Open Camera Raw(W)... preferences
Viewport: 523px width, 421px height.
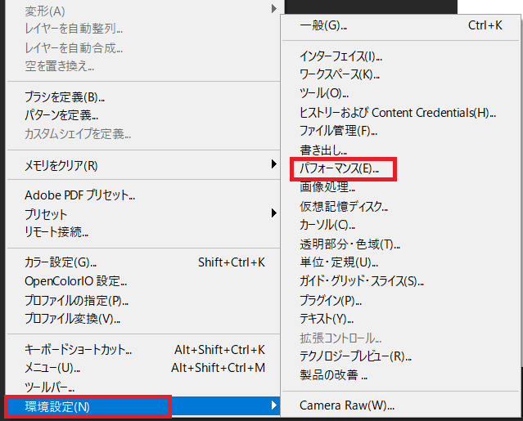401,405
